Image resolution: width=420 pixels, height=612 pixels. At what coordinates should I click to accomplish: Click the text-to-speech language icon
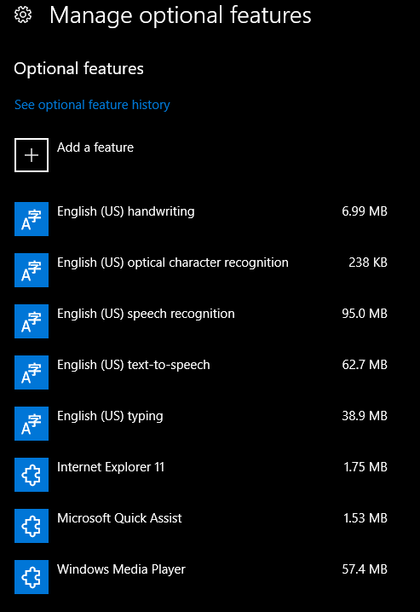[32, 372]
